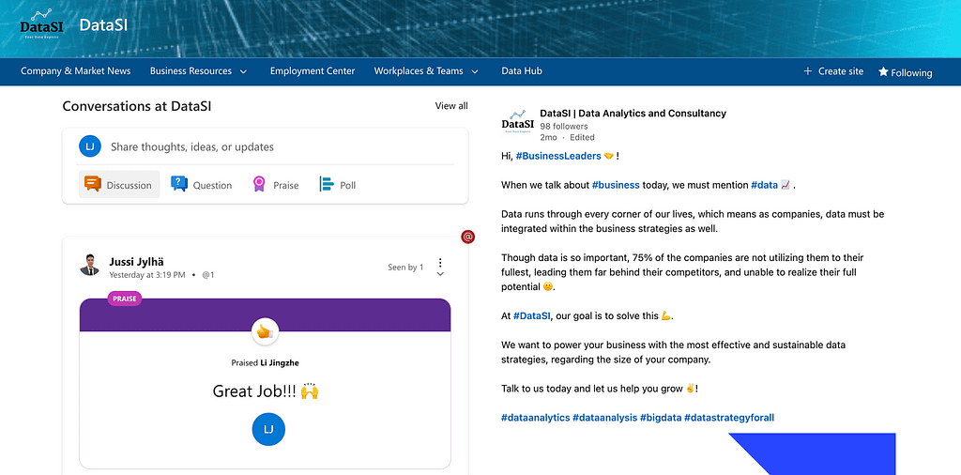The width and height of the screenshot is (961, 475).
Task: Click the blue post image at bottom right
Action: click(812, 453)
